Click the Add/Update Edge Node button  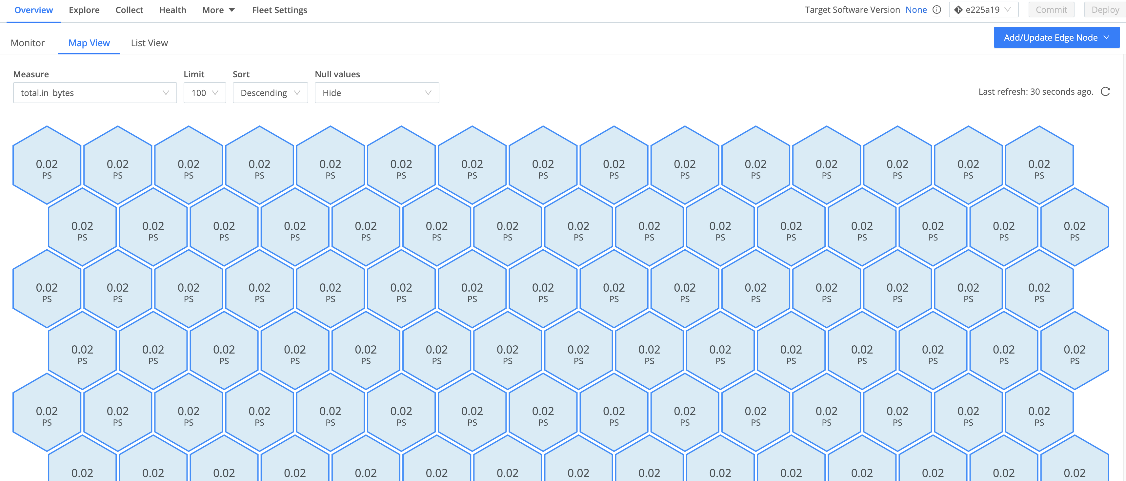coord(1056,38)
